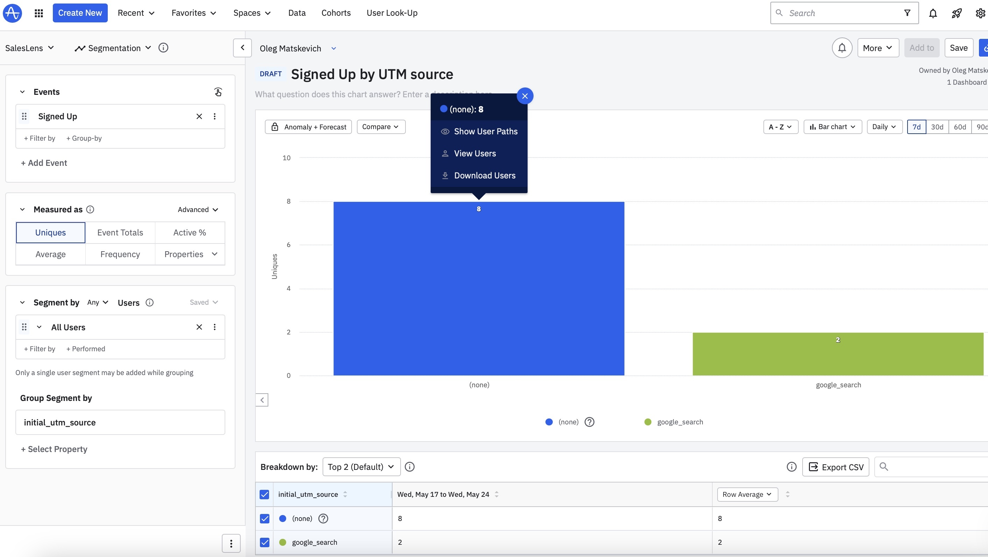This screenshot has height=557, width=988.
Task: Uncheck the google_search row checkbox
Action: [264, 542]
